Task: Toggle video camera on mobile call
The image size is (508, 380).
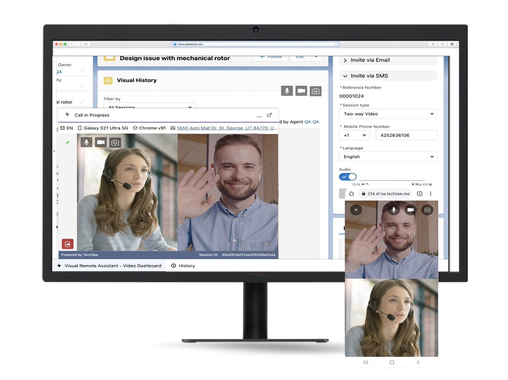Action: point(410,210)
